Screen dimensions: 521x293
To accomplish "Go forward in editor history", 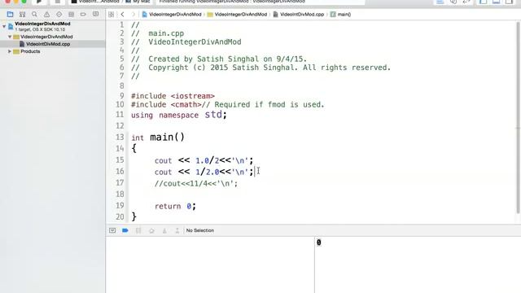I will pos(134,15).
